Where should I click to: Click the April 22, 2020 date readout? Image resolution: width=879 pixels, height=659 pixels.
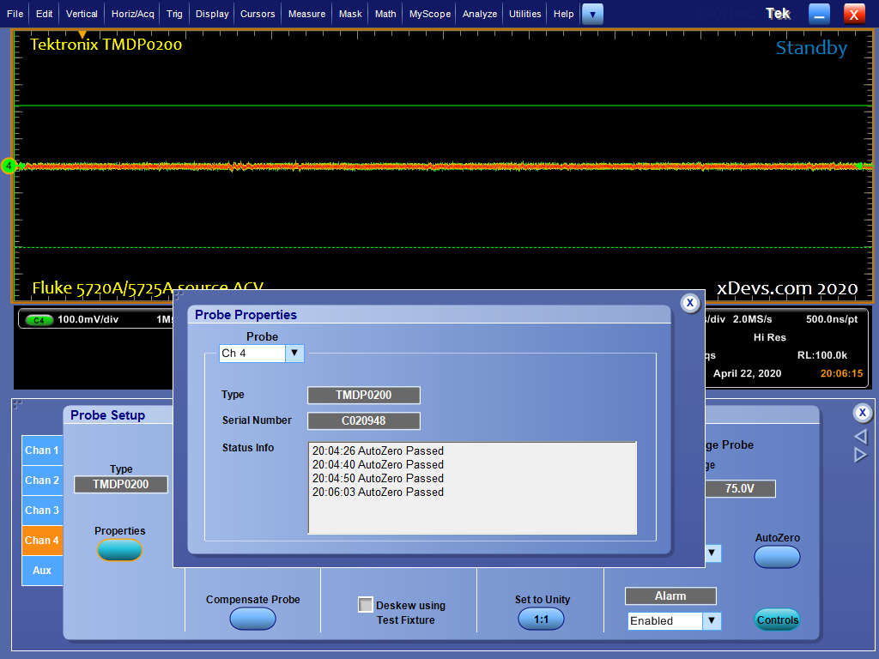pyautogui.click(x=748, y=373)
